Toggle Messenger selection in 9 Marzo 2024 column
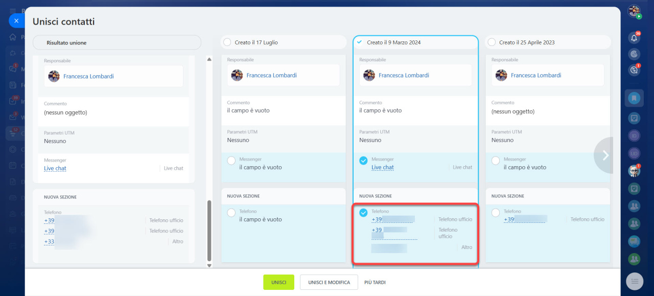654x296 pixels. (363, 161)
